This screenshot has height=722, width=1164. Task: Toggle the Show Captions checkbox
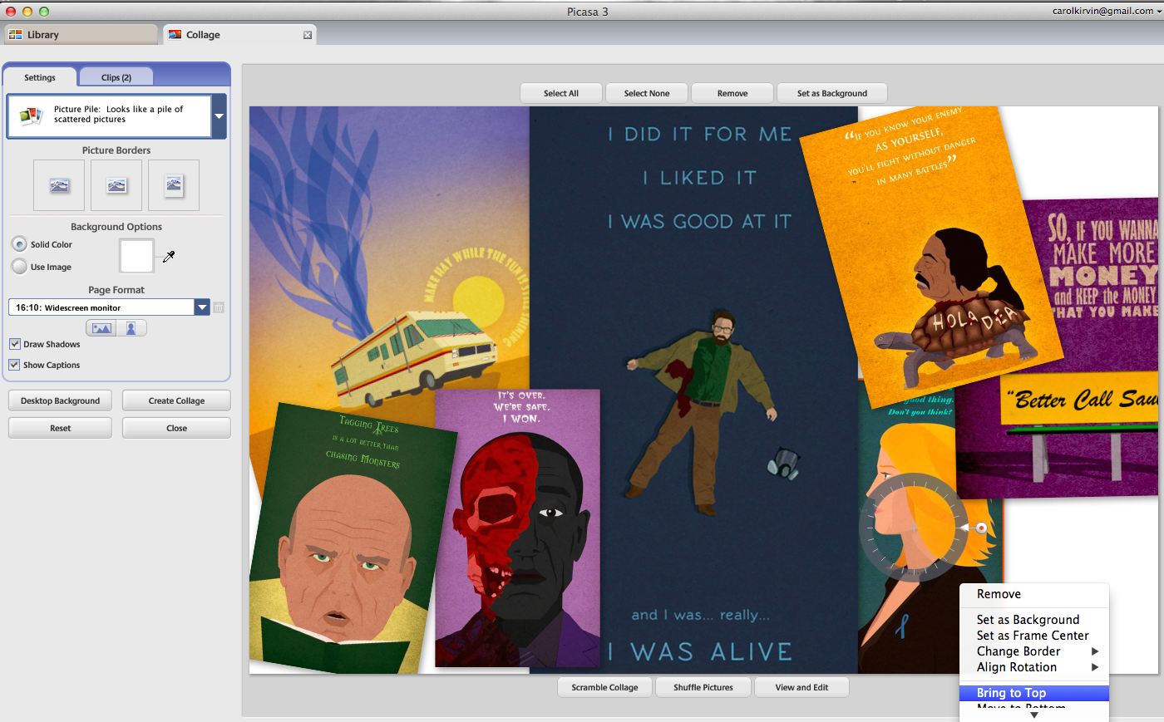[x=15, y=365]
